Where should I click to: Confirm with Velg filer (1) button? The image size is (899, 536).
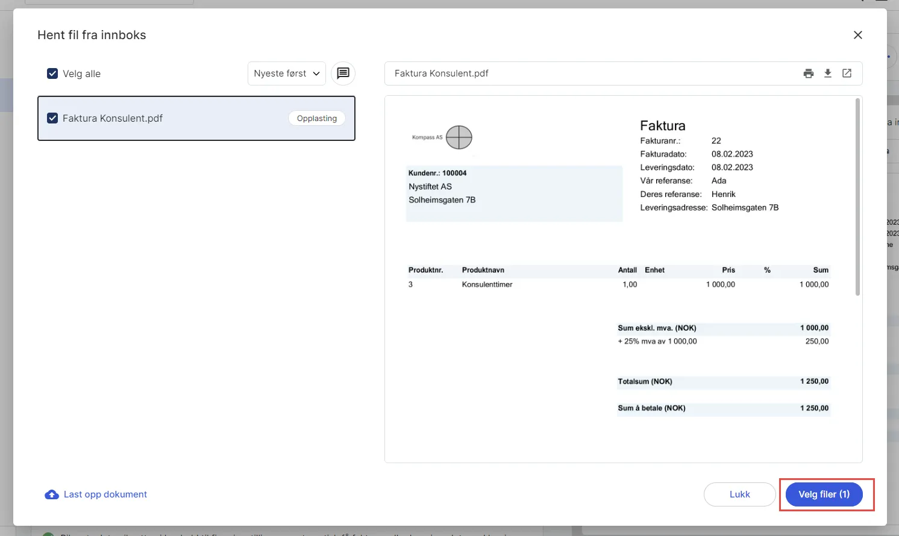click(824, 494)
